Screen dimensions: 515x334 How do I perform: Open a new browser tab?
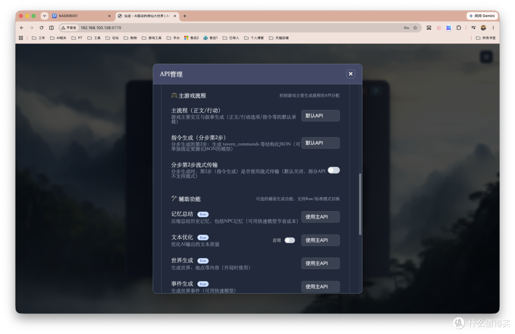185,16
